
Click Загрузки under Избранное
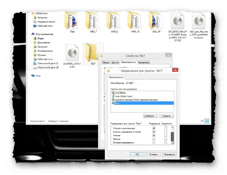(x=42, y=17)
